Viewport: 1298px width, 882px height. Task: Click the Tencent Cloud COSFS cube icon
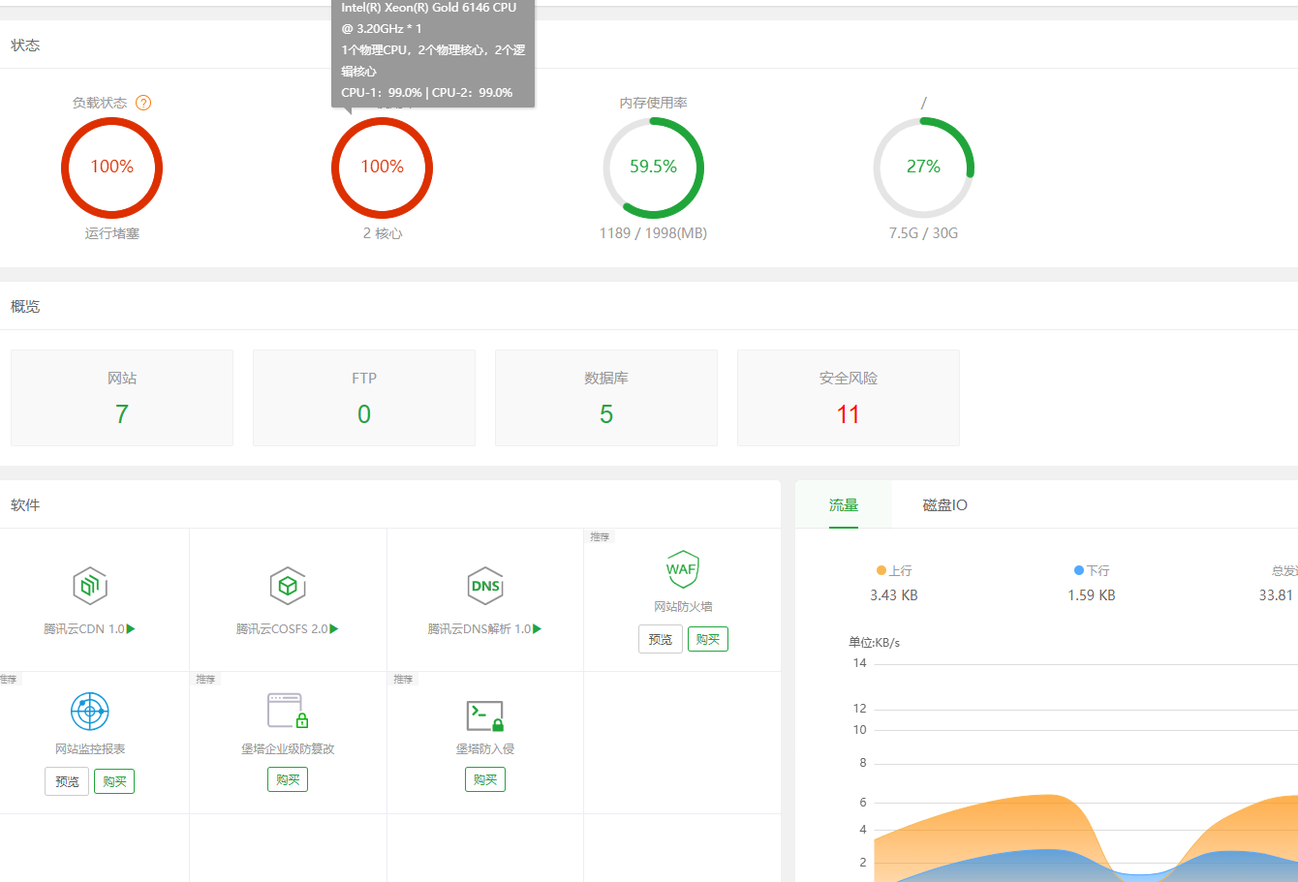click(x=288, y=586)
